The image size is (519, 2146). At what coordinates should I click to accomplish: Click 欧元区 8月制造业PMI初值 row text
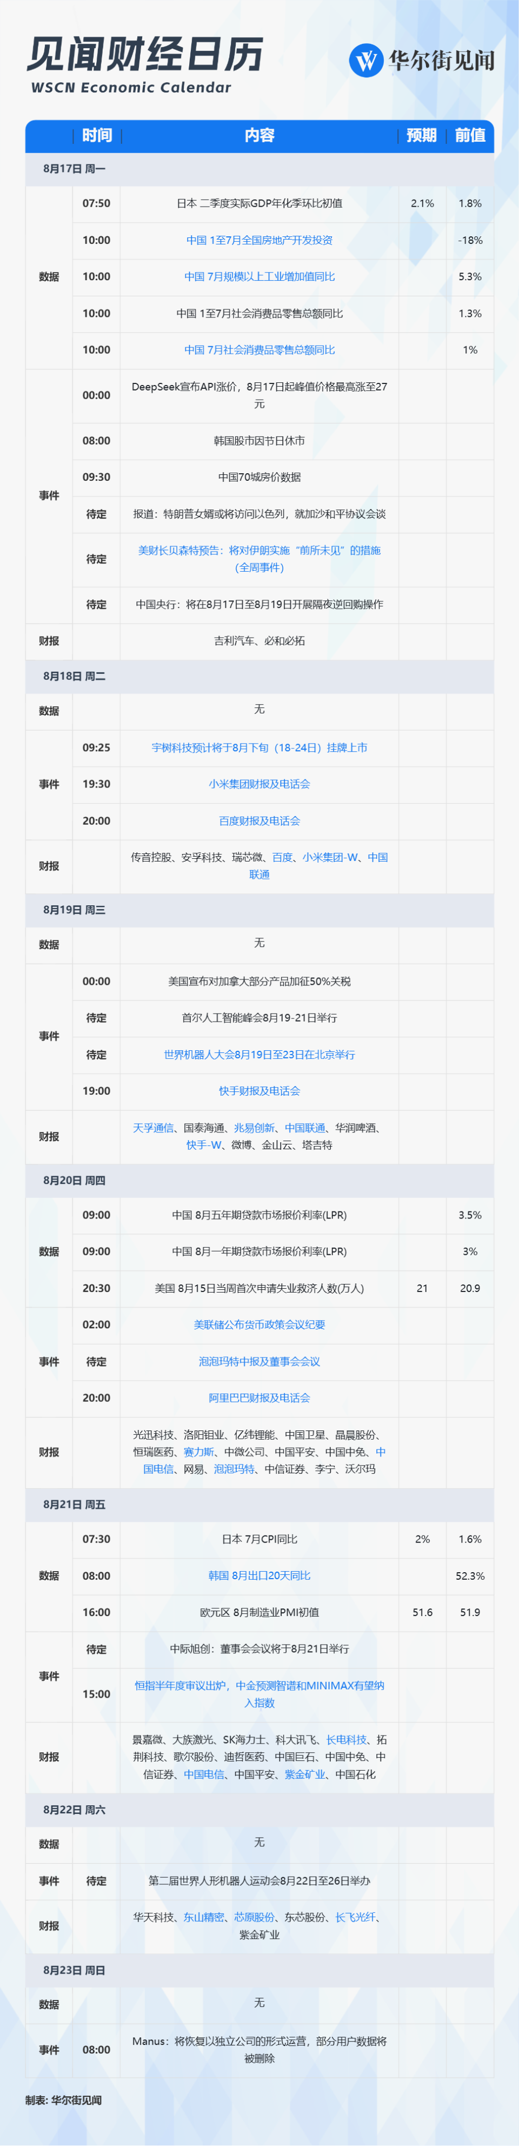click(x=259, y=1613)
